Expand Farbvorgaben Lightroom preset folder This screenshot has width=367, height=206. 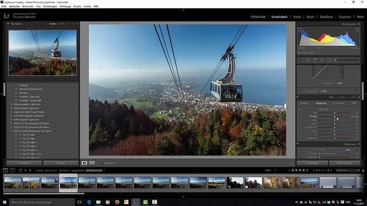[11, 108]
